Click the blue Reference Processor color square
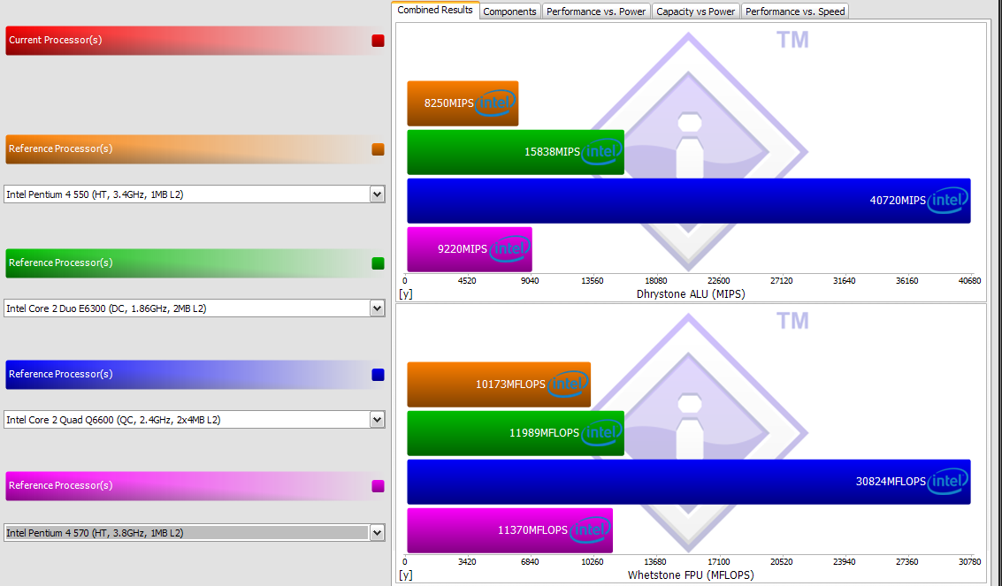The height and width of the screenshot is (586, 1002). [x=378, y=375]
